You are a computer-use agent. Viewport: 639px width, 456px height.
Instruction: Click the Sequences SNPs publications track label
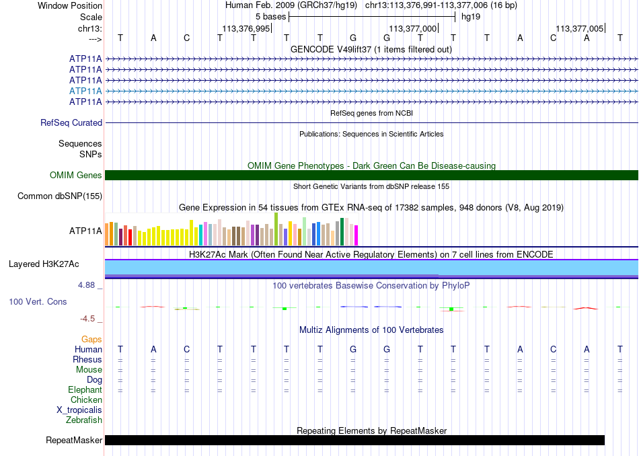80,149
